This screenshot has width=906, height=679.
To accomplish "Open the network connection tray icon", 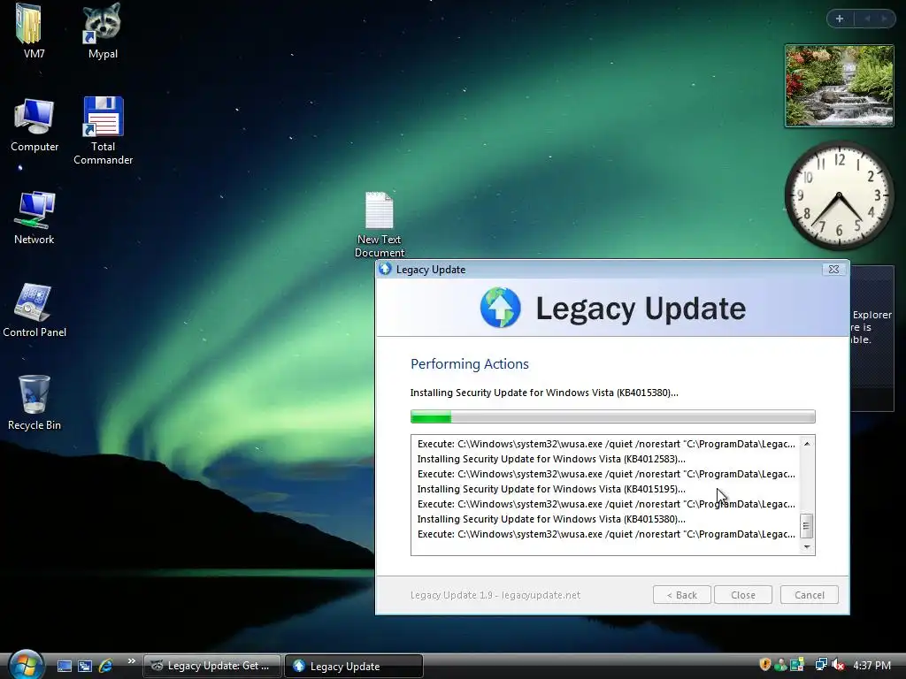I will [x=820, y=665].
